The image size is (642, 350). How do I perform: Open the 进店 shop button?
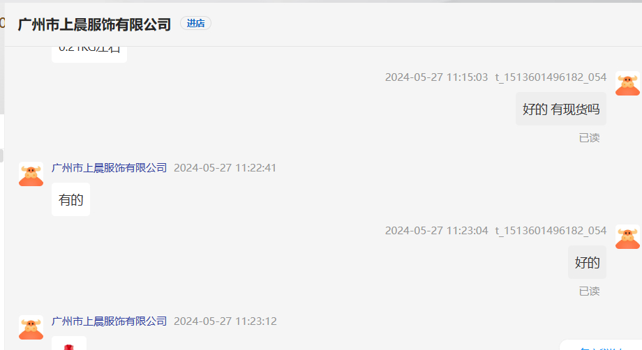coord(195,23)
